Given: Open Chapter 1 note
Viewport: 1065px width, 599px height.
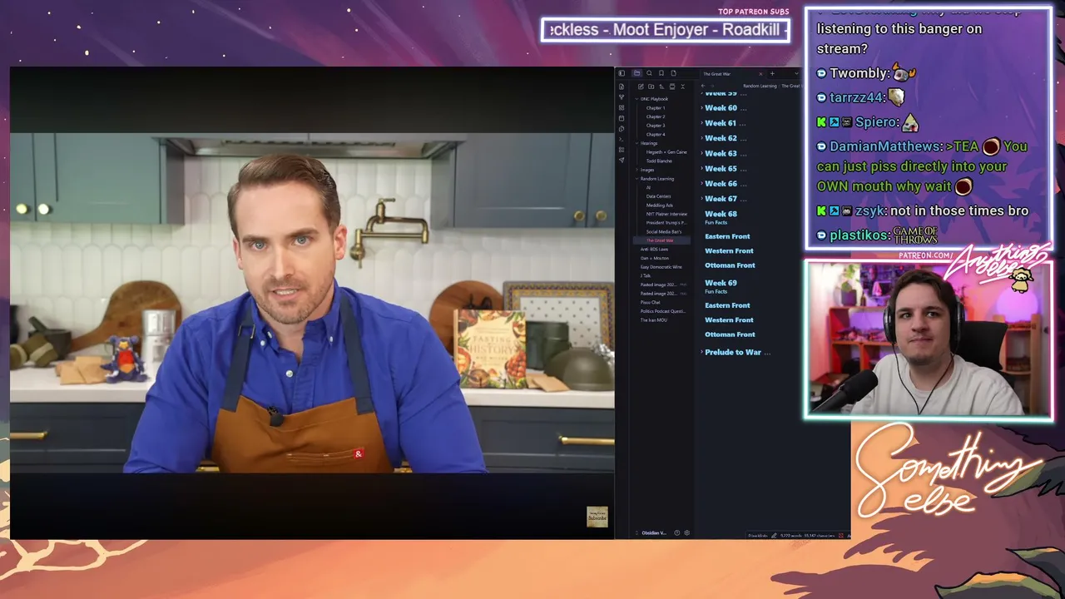Looking at the screenshot, I should pyautogui.click(x=656, y=108).
